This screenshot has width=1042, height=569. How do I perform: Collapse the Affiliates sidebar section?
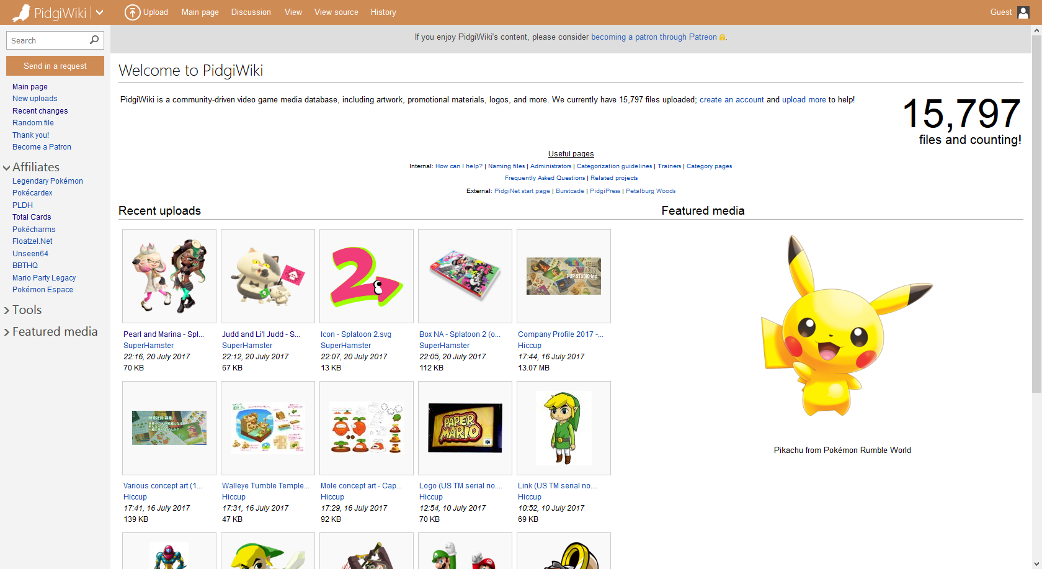pos(7,168)
